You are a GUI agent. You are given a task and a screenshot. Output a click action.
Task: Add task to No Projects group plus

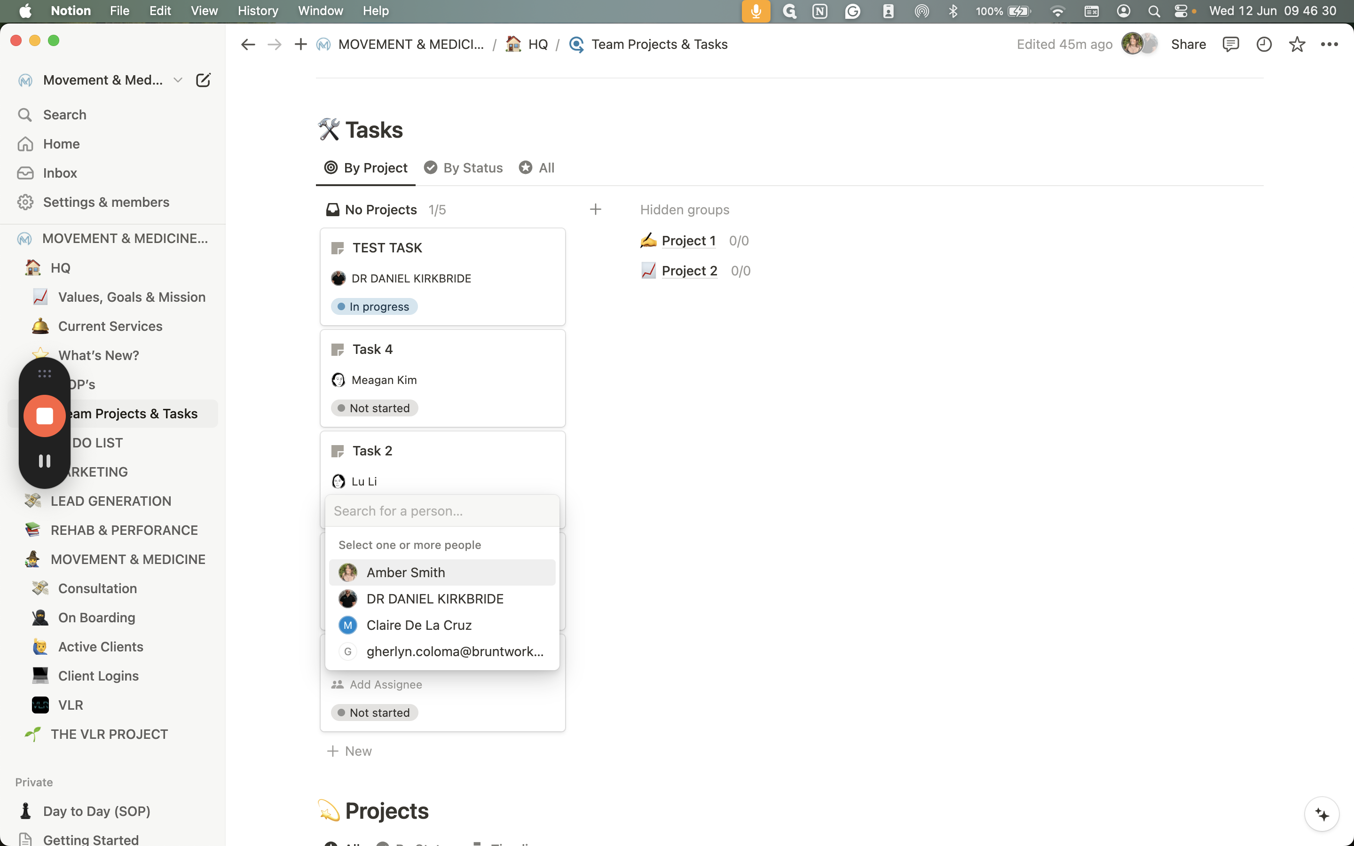[x=595, y=209]
